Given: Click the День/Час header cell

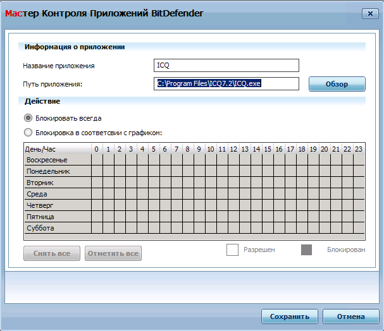Looking at the screenshot, I should 58,149.
